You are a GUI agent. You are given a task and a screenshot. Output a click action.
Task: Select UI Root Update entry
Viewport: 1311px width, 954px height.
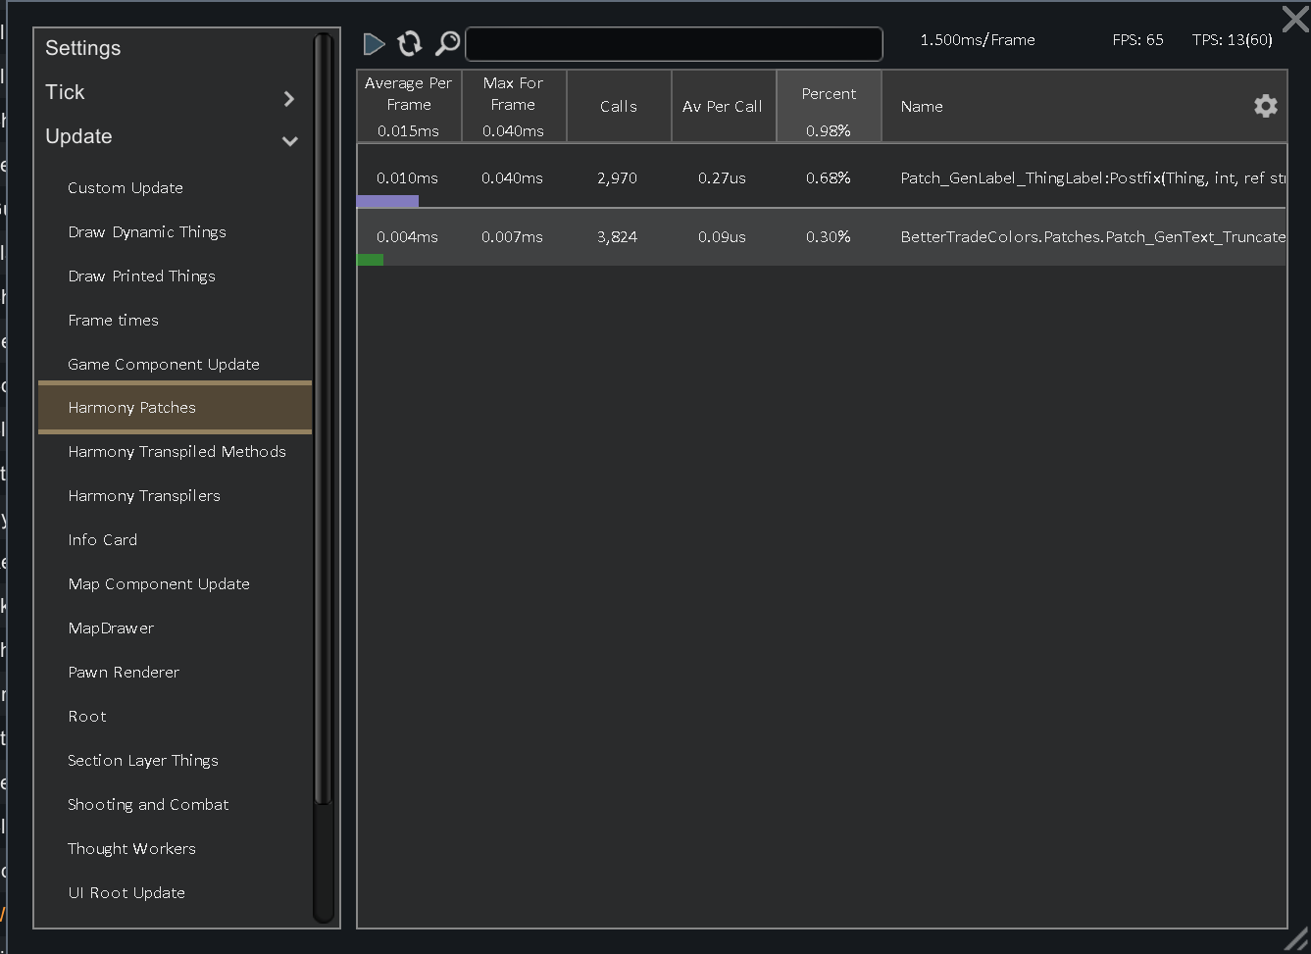126,893
